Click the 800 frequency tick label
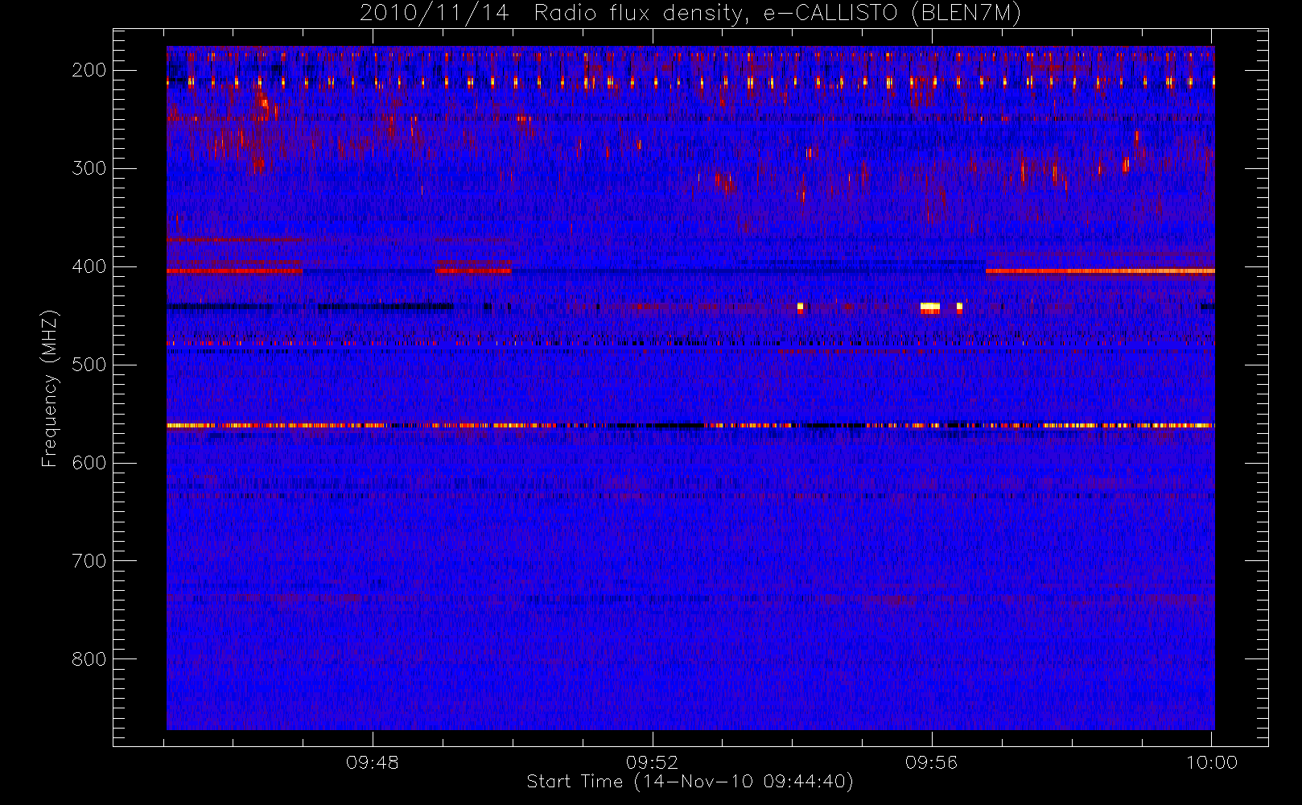1302x805 pixels. 89,659
